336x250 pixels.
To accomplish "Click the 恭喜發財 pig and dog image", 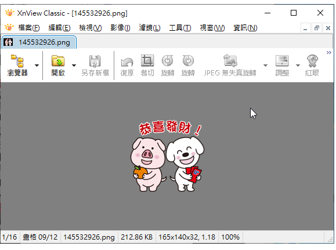I will pyautogui.click(x=167, y=156).
